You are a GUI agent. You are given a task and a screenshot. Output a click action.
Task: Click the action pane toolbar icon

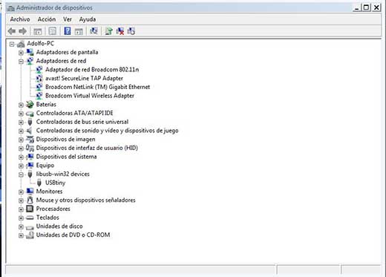[79, 31]
